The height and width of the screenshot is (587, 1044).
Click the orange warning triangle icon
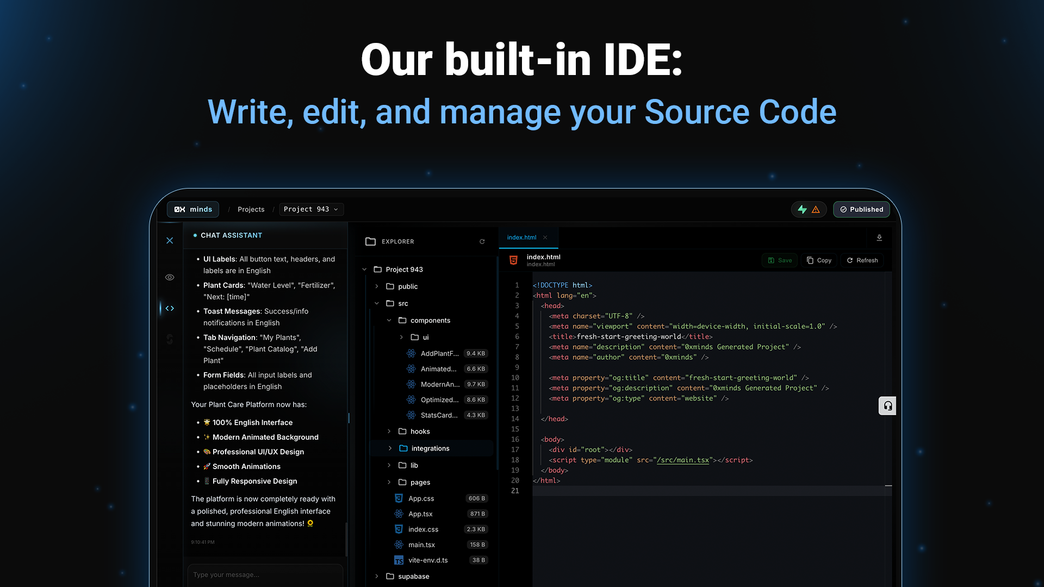point(816,209)
